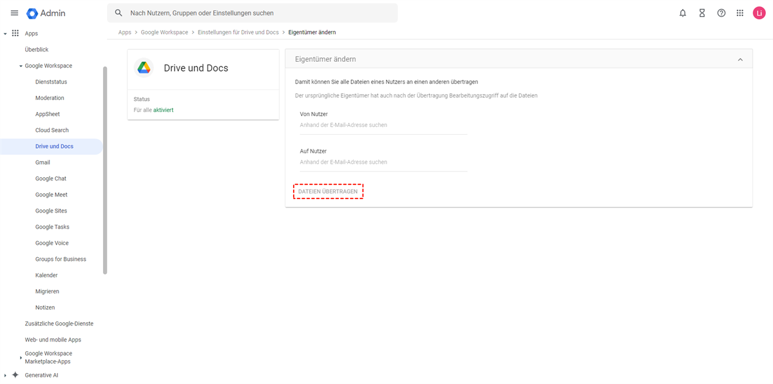Expand Google Workspace Marketplace-Apps arrow

point(21,358)
